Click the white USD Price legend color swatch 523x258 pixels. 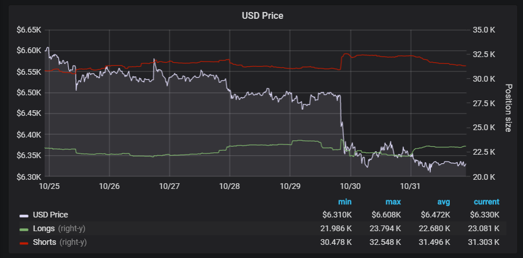(24, 215)
